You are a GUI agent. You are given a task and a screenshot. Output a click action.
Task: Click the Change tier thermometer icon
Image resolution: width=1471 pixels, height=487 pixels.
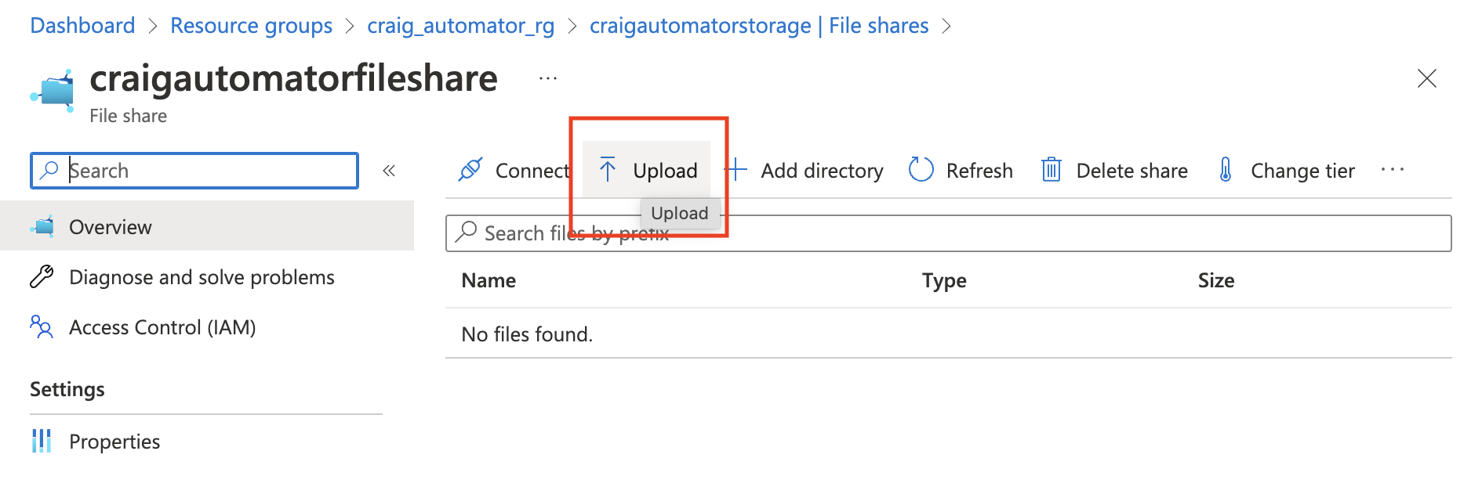point(1225,169)
